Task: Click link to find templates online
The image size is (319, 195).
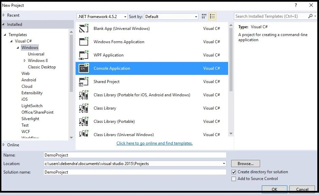Action: 155,143
